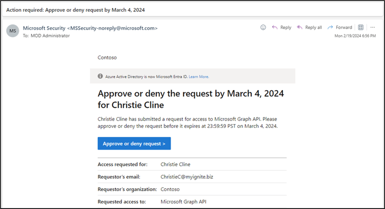Click the Requestor's email label
The image size is (385, 209).
pyautogui.click(x=119, y=177)
